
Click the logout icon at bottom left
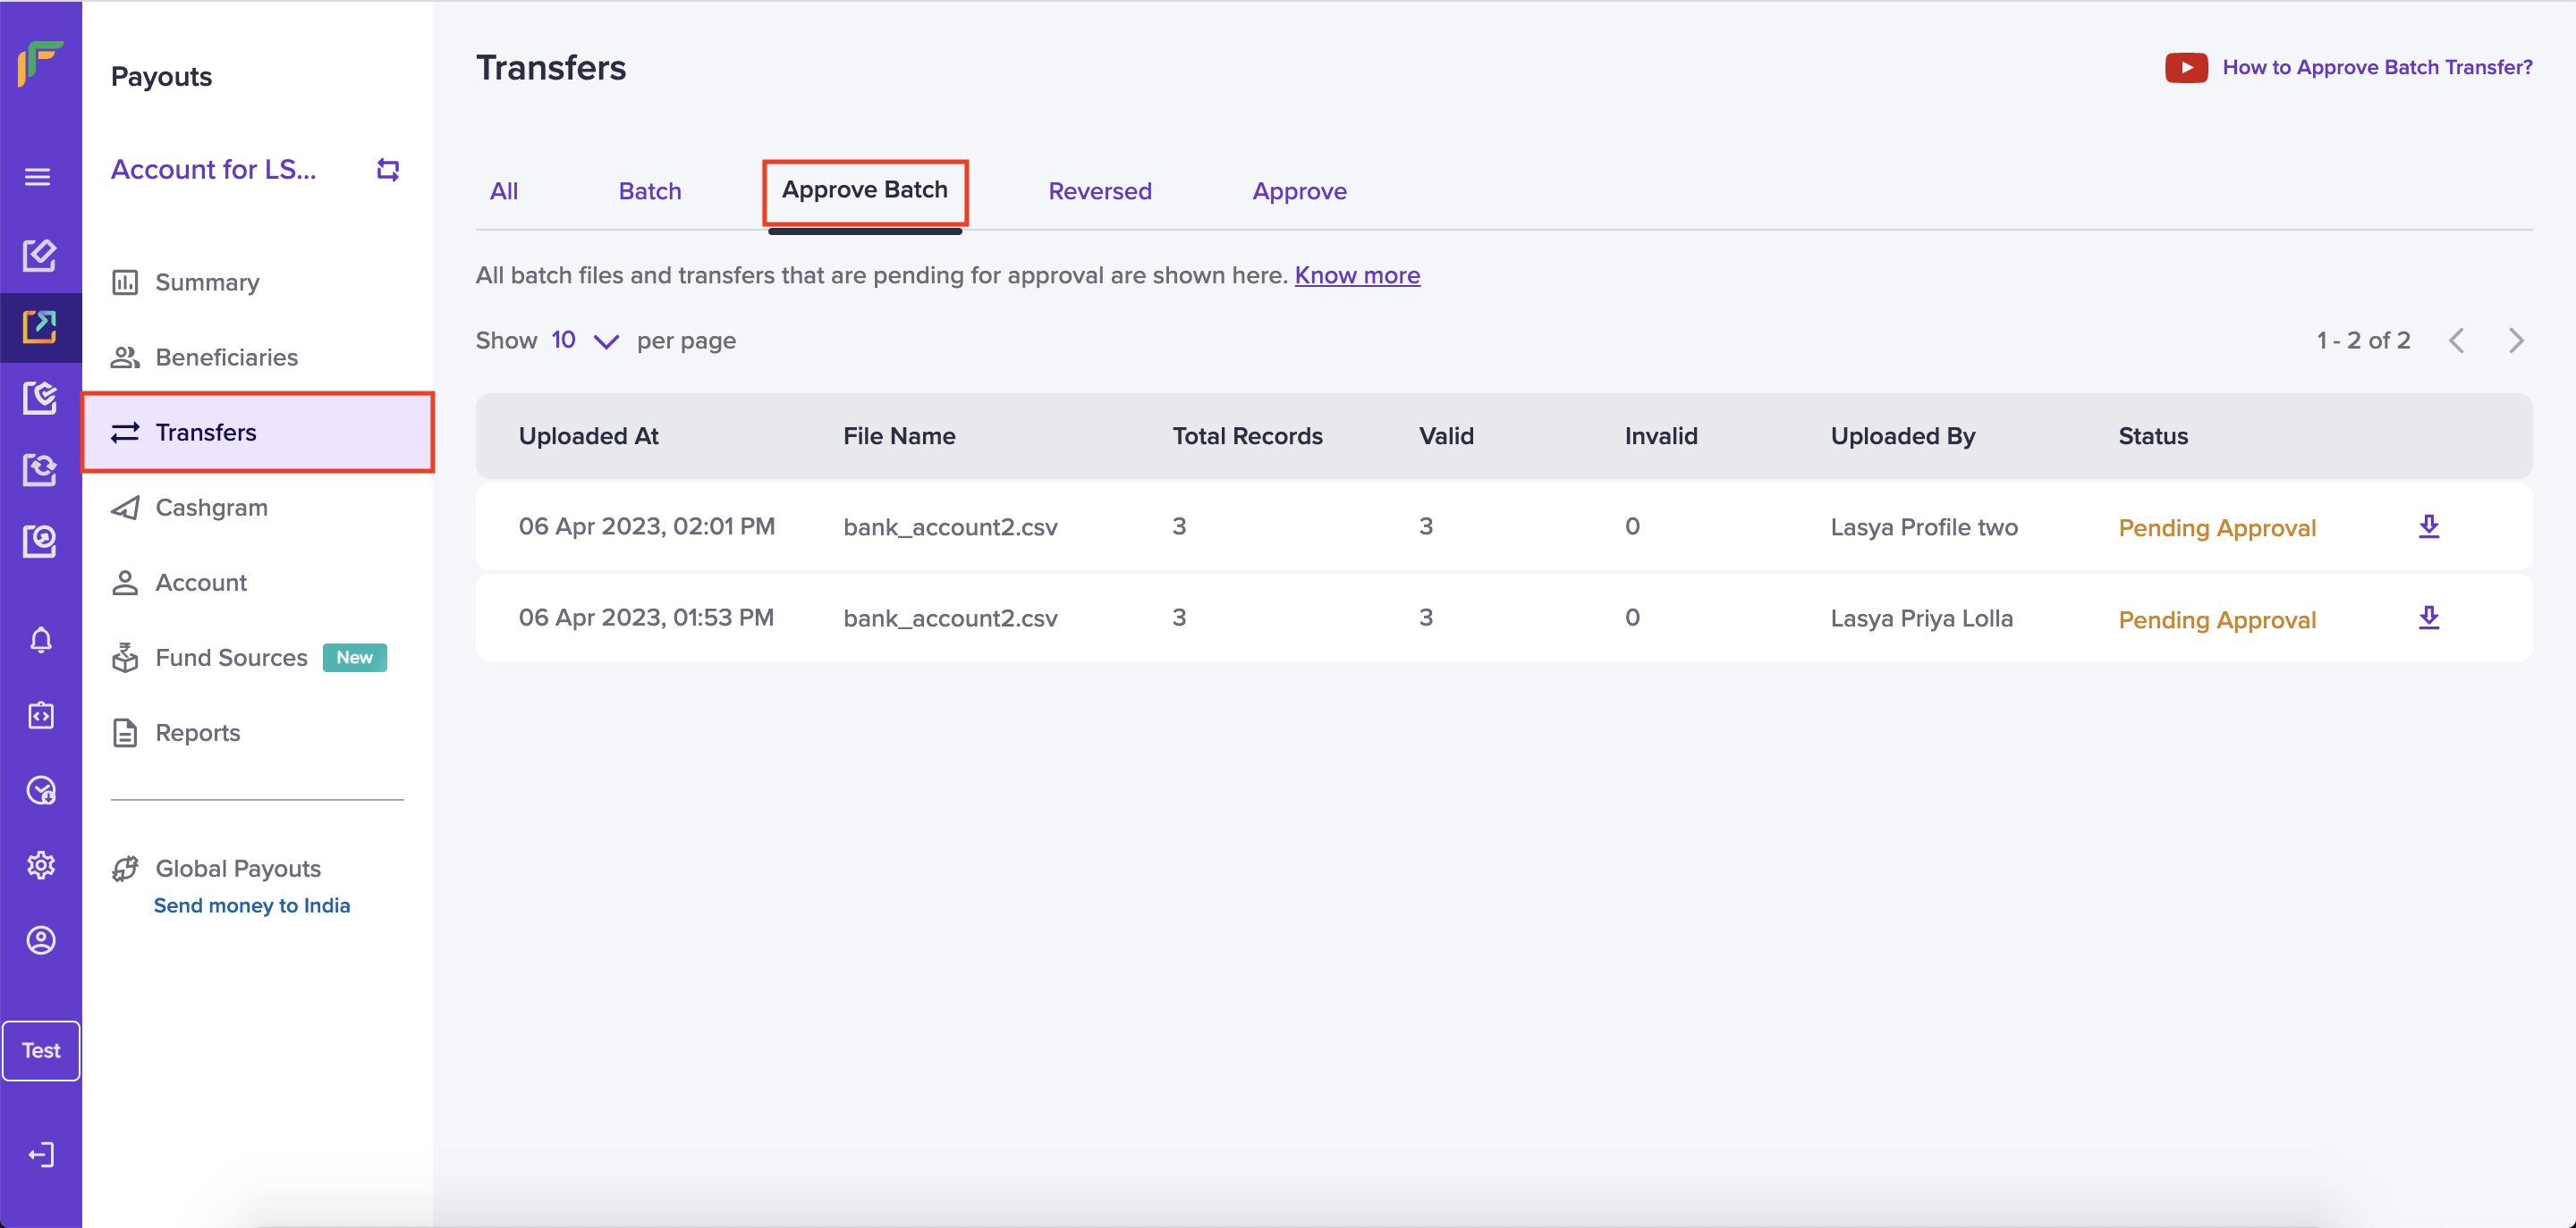click(40, 1155)
